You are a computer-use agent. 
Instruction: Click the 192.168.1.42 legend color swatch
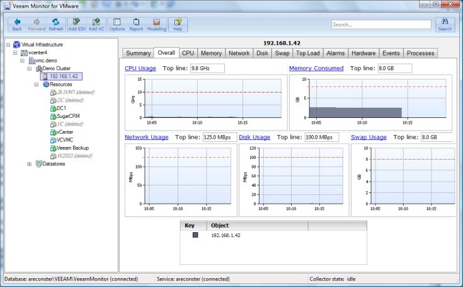pyautogui.click(x=195, y=235)
